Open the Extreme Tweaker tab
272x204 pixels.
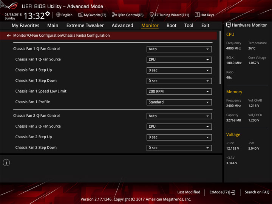(85, 26)
